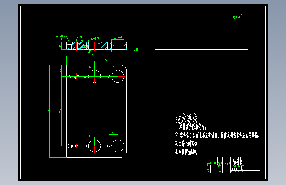
Task: Click the red horizontal centerline in plan view
Action: [94, 111]
